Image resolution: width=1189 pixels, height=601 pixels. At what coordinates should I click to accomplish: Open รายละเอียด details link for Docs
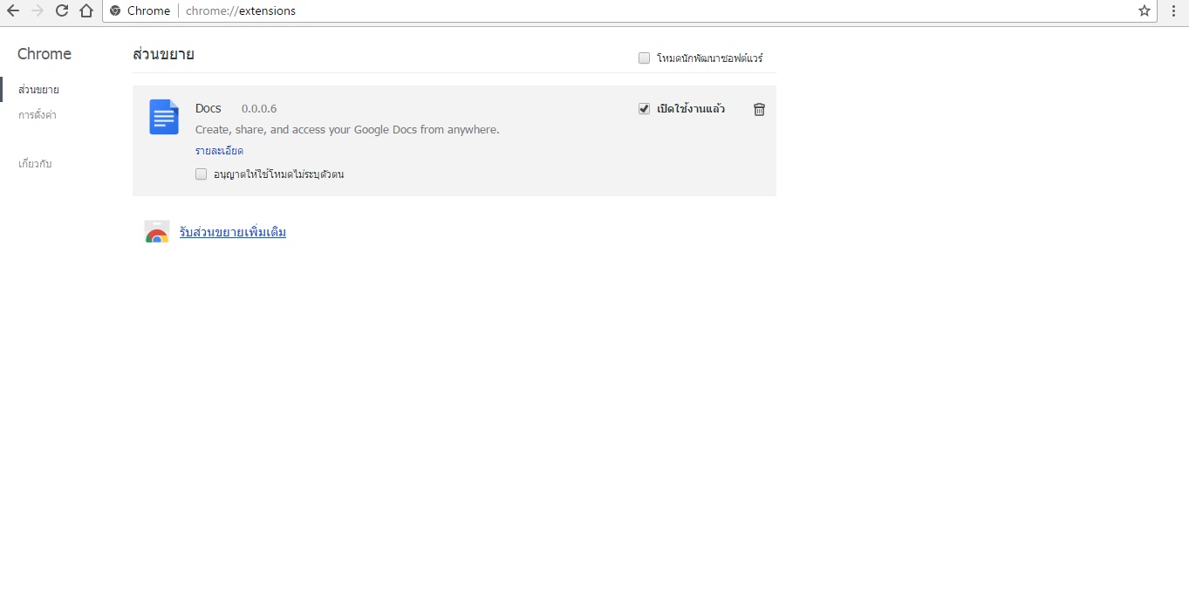(219, 151)
